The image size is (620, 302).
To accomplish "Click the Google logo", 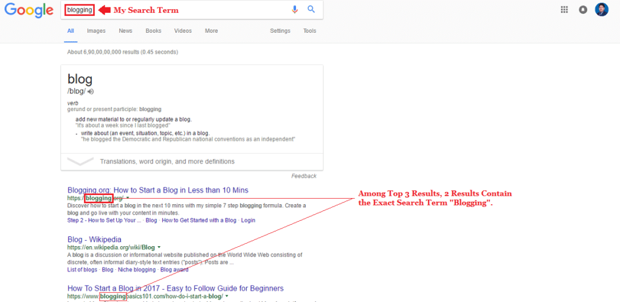I will point(29,10).
